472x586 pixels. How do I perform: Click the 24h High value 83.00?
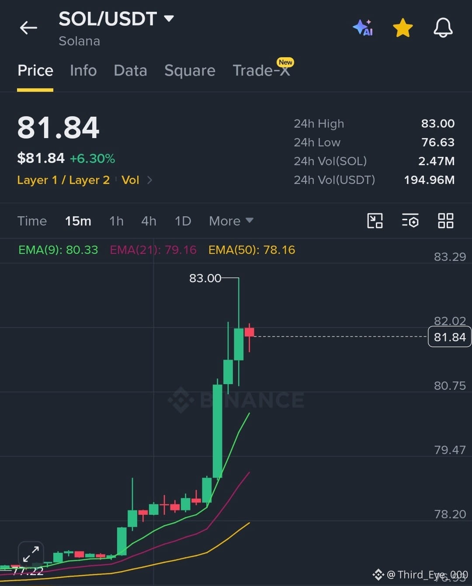pos(438,124)
